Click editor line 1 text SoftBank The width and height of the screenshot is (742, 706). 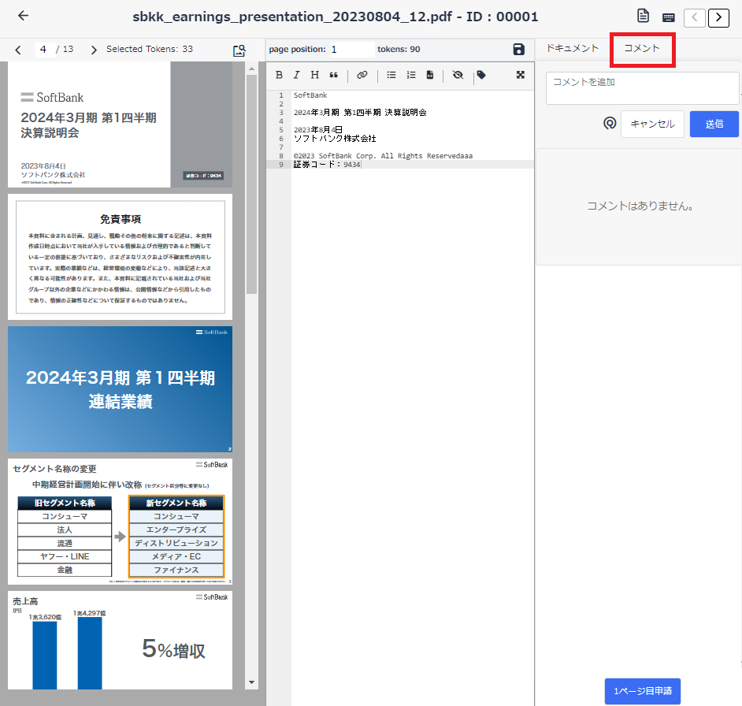pos(310,95)
